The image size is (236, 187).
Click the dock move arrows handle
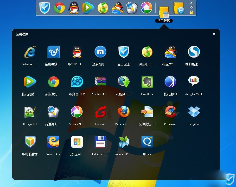(x=192, y=7)
